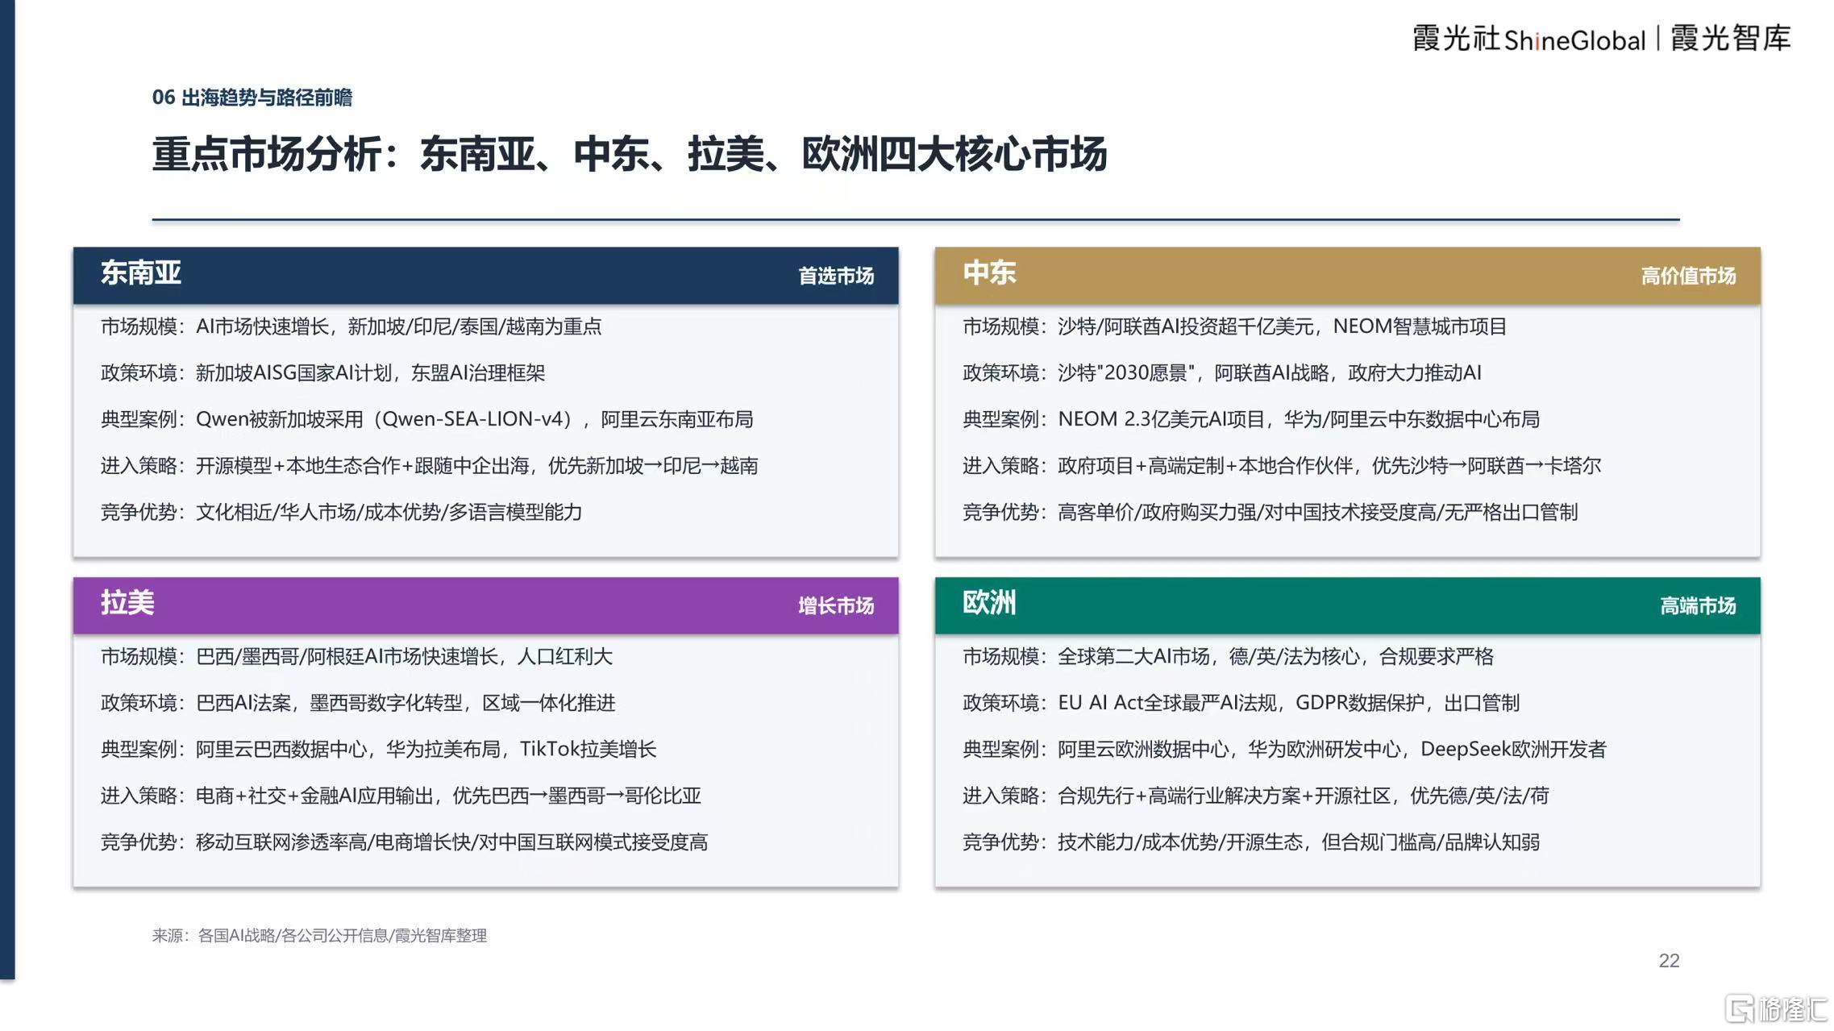Click the 东南亚 card header
Image resolution: width=1834 pixels, height=1031 pixels.
coord(485,275)
